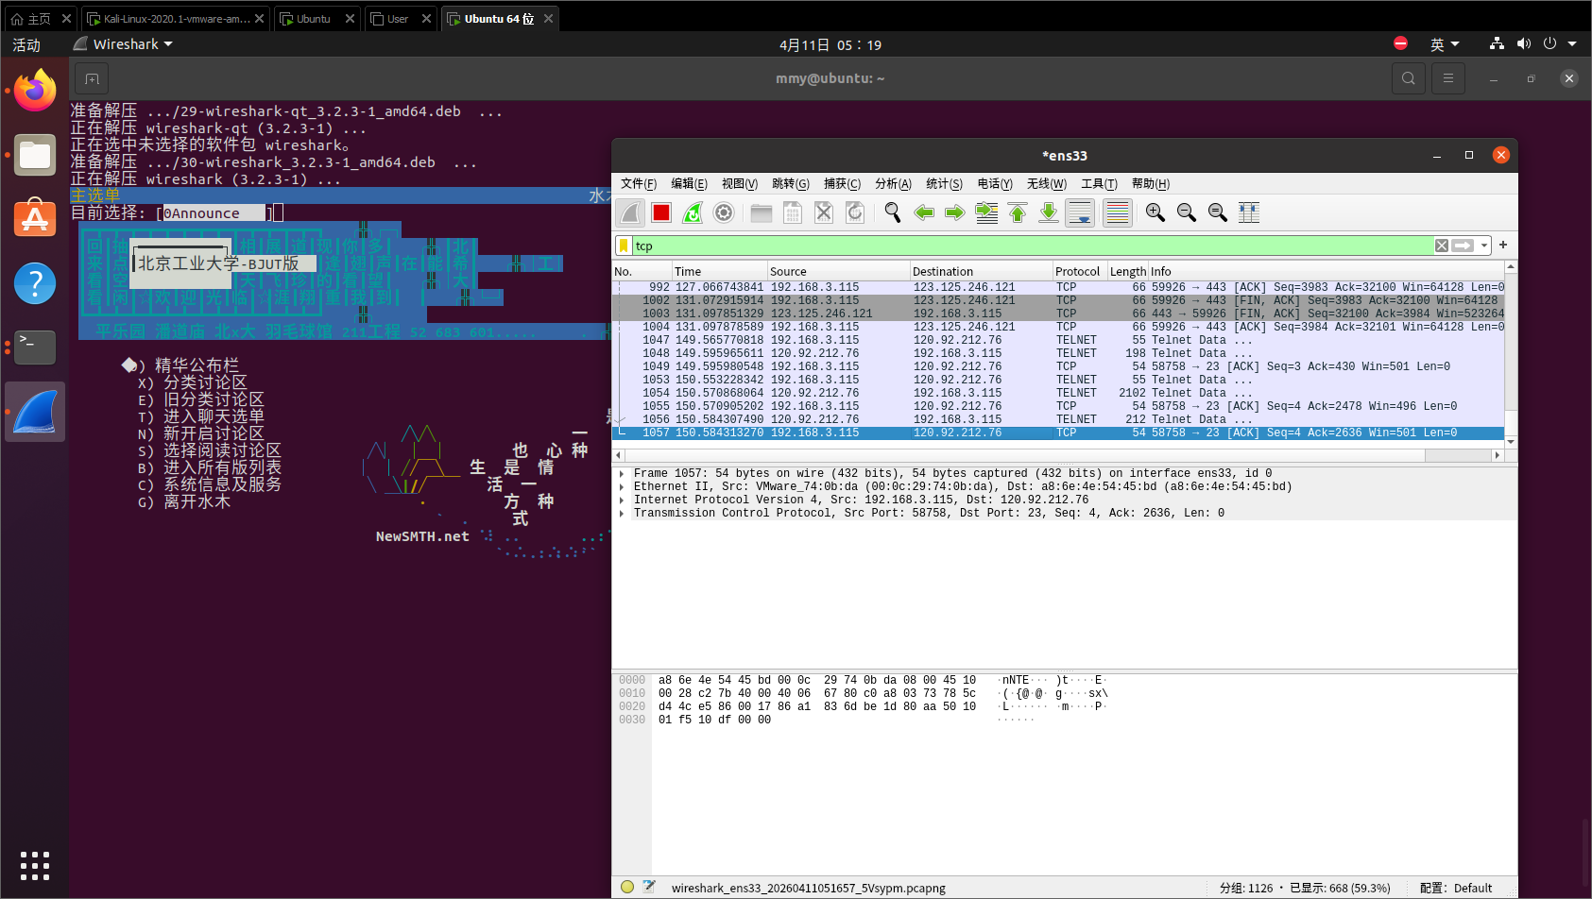Open Files from the Ubuntu dock

pos(35,155)
